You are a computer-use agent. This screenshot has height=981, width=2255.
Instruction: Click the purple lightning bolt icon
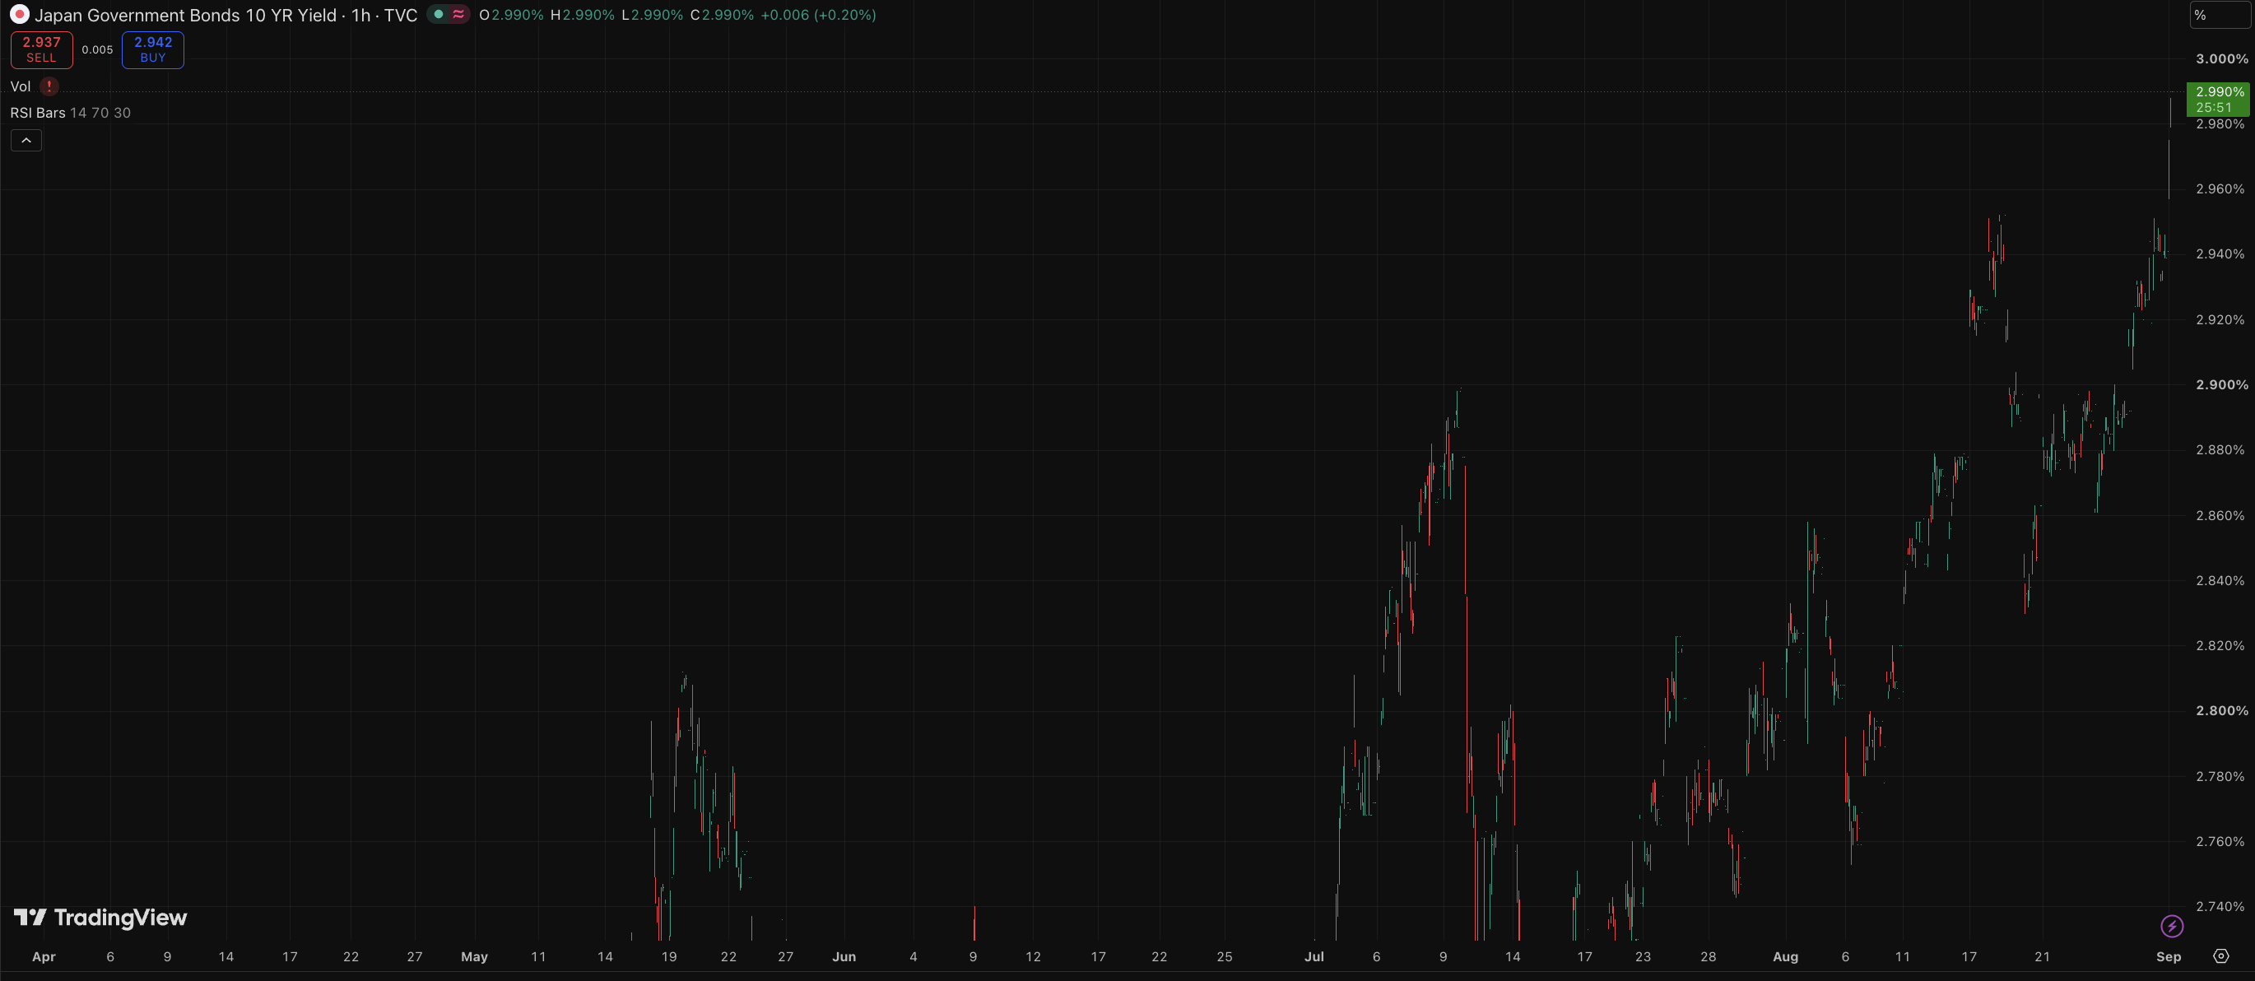[2172, 926]
